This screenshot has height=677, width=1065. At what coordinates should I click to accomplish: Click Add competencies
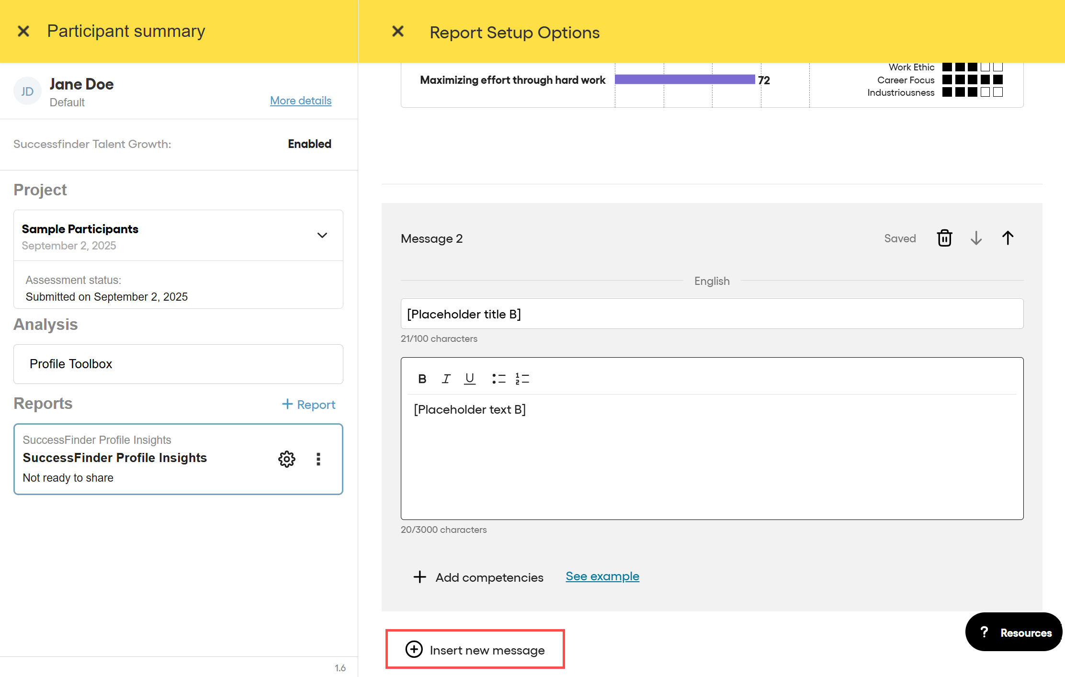click(478, 577)
